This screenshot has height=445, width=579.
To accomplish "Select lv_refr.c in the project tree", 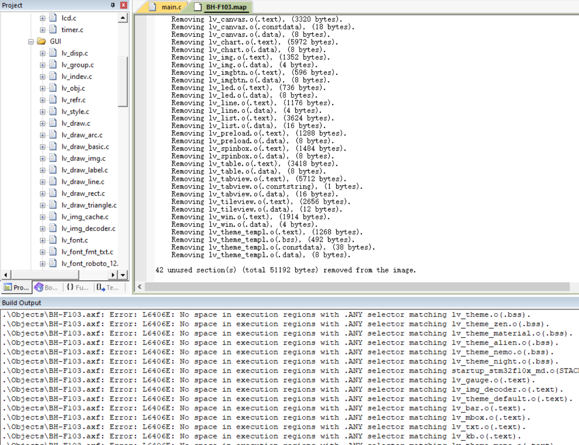I will tap(73, 100).
